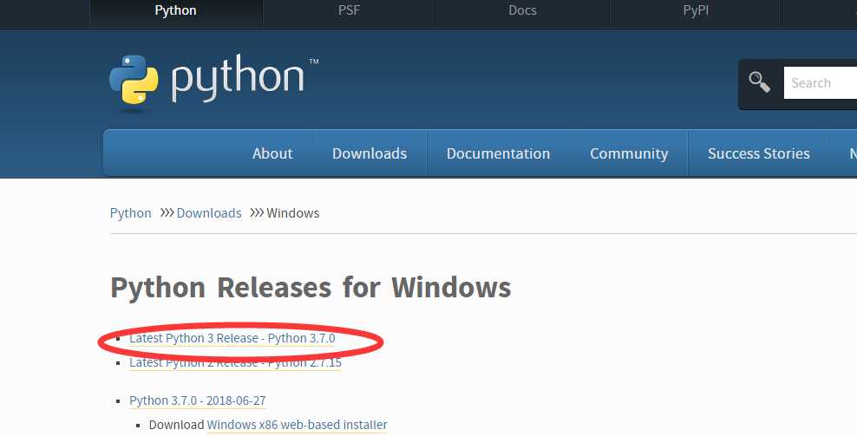Click the search magnifying glass icon
This screenshot has width=857, height=436.
point(759,82)
